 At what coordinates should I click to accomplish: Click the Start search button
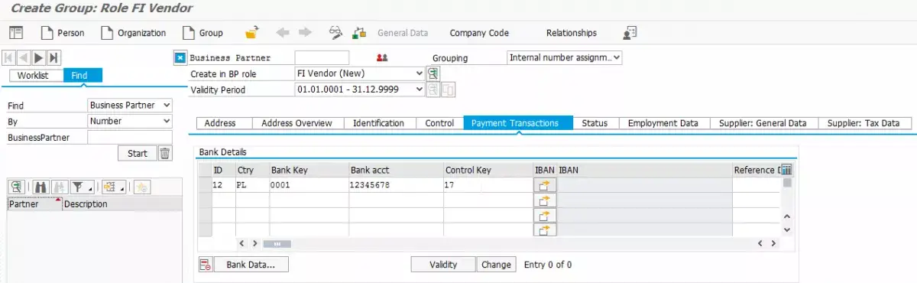tap(138, 154)
